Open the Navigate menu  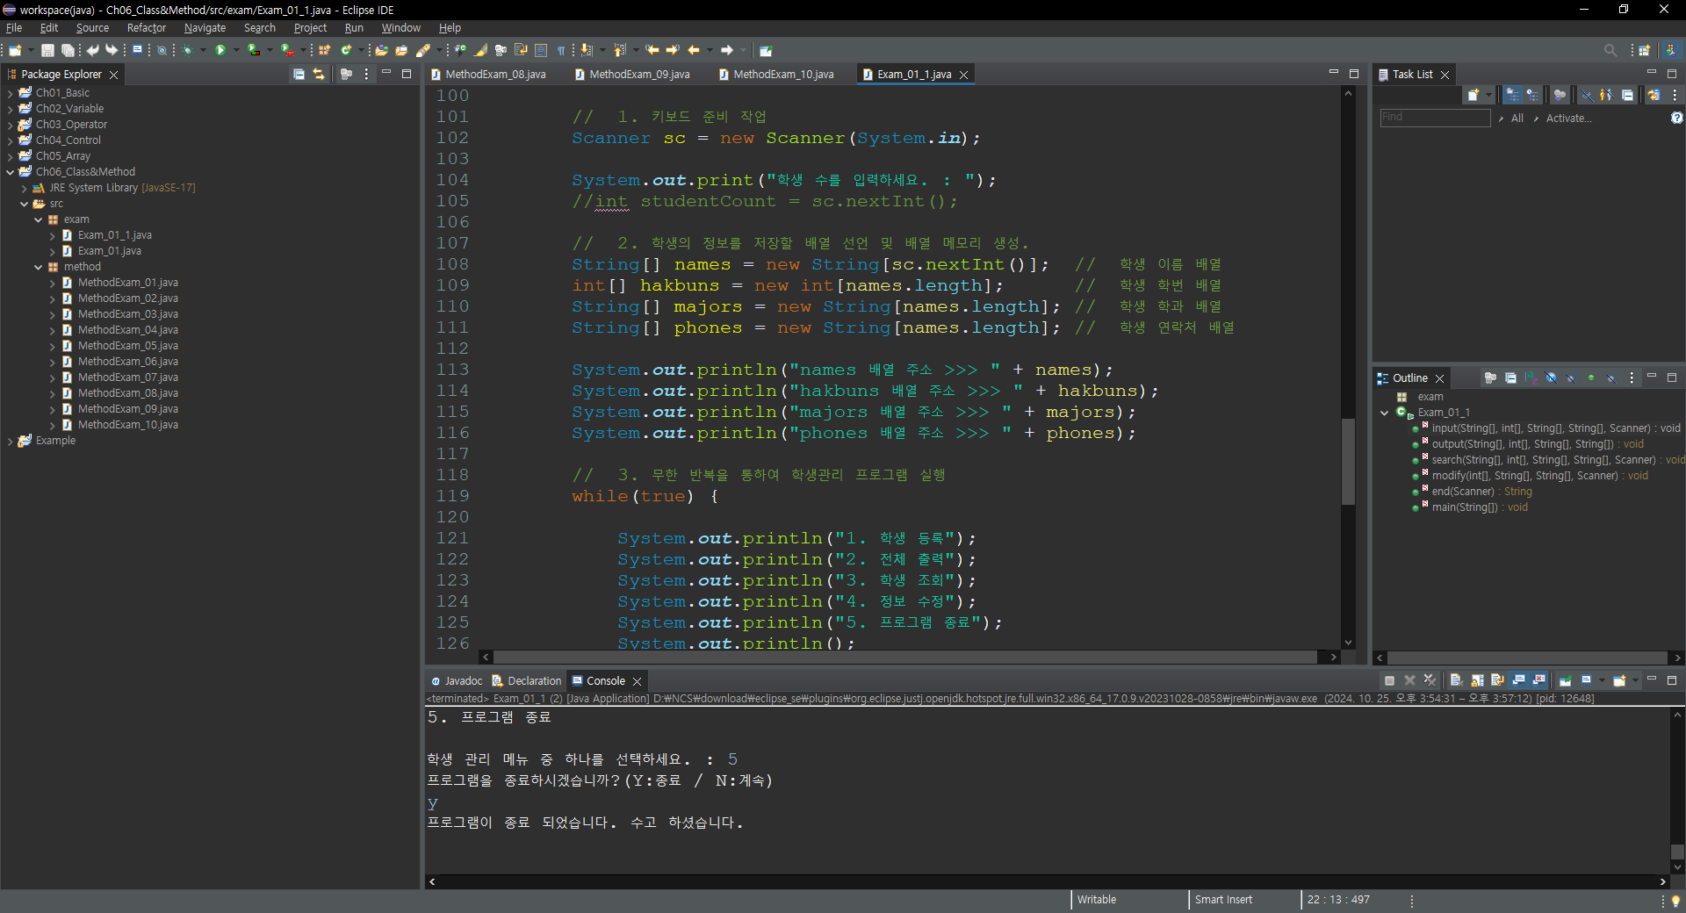[205, 28]
